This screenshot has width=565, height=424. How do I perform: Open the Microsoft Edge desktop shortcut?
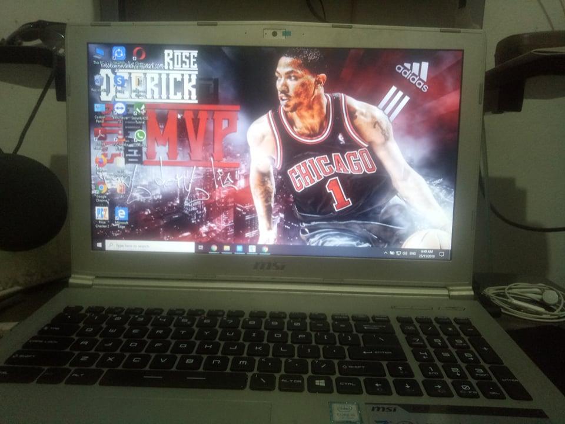122,214
